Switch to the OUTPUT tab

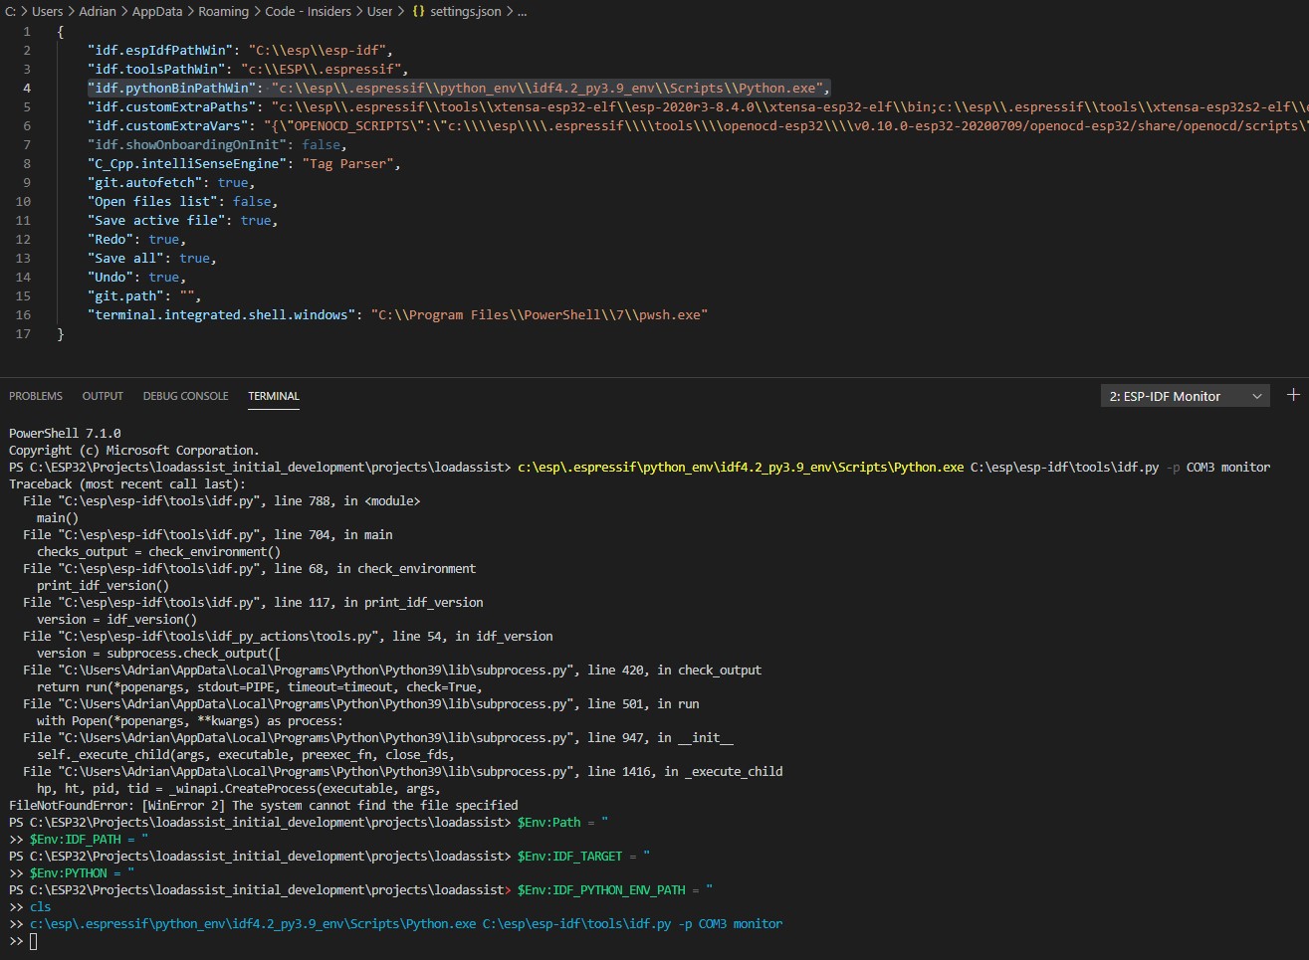coord(103,396)
